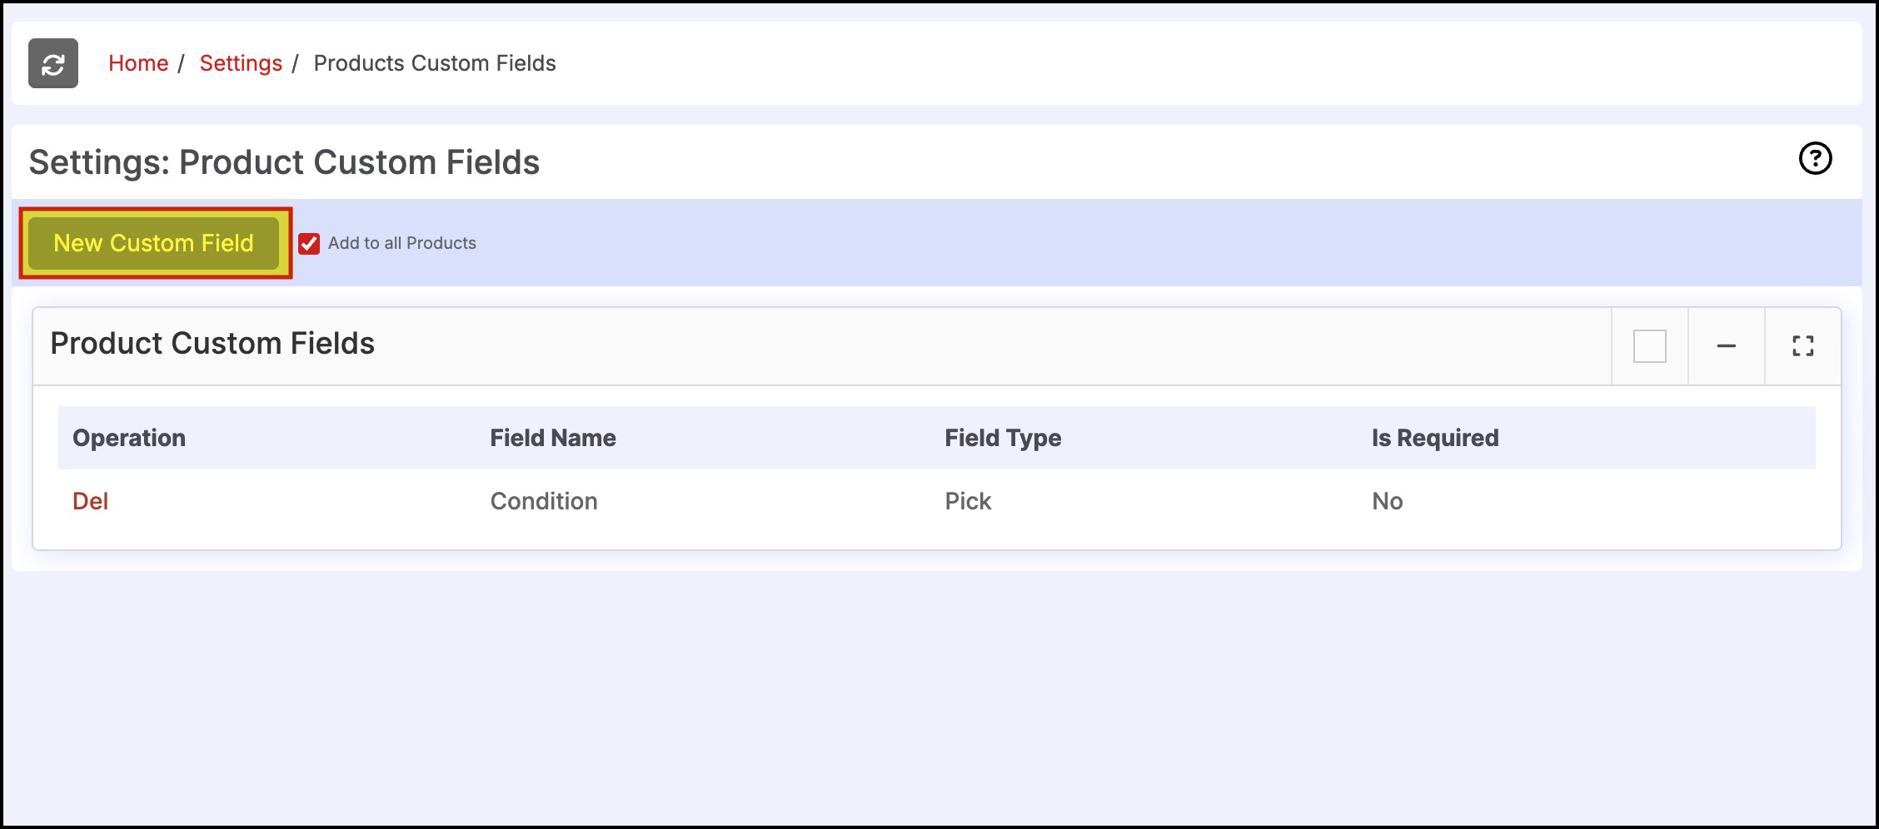The width and height of the screenshot is (1879, 829).
Task: Open the help question mark icon
Action: click(1815, 158)
